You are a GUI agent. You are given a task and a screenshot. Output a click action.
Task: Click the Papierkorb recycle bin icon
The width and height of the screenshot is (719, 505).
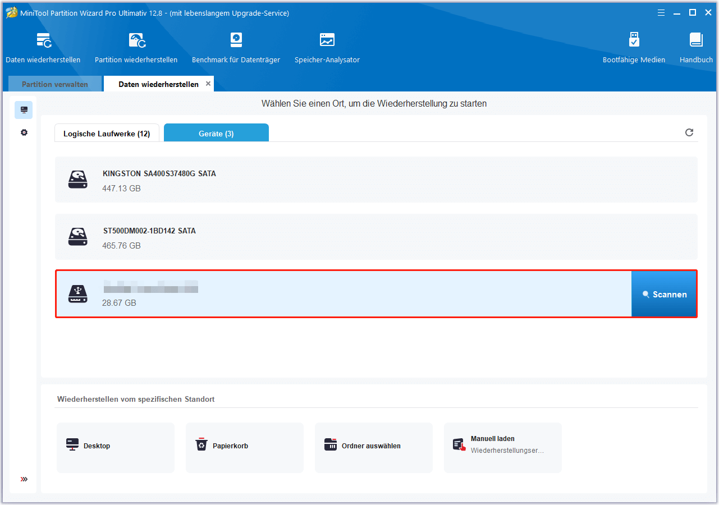point(201,445)
